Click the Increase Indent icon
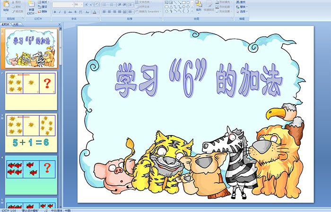The height and width of the screenshot is (212, 331). [x=124, y=5]
